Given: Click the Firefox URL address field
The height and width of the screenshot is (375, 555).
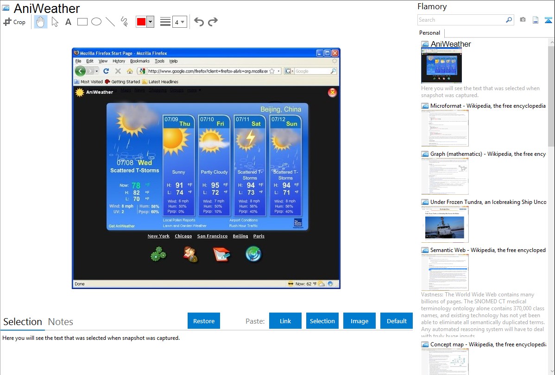Looking at the screenshot, I should (208, 71).
